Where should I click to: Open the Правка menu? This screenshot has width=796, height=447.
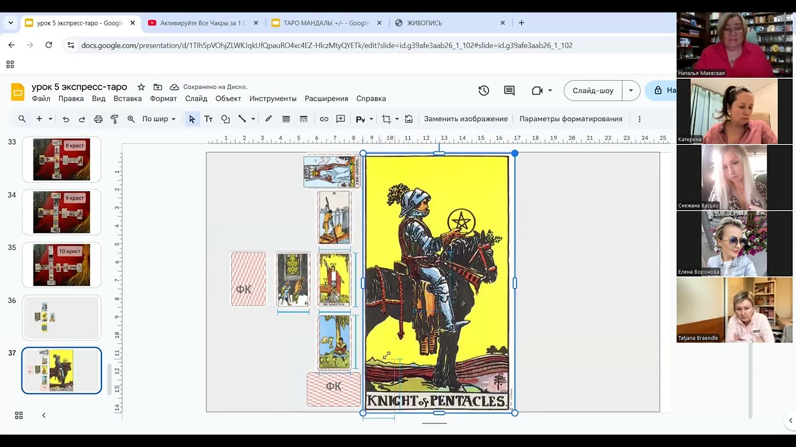coord(71,99)
